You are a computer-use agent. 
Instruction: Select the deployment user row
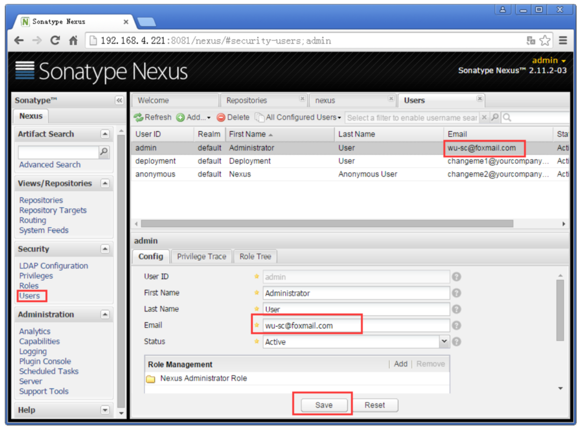tap(350, 161)
